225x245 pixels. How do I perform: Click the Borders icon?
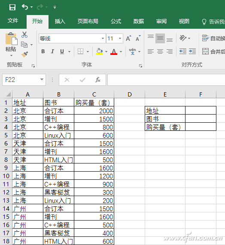(x=81, y=51)
